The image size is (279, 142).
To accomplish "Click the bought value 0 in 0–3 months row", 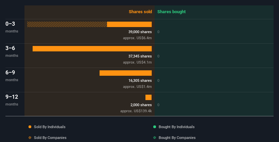I will click(x=158, y=32).
